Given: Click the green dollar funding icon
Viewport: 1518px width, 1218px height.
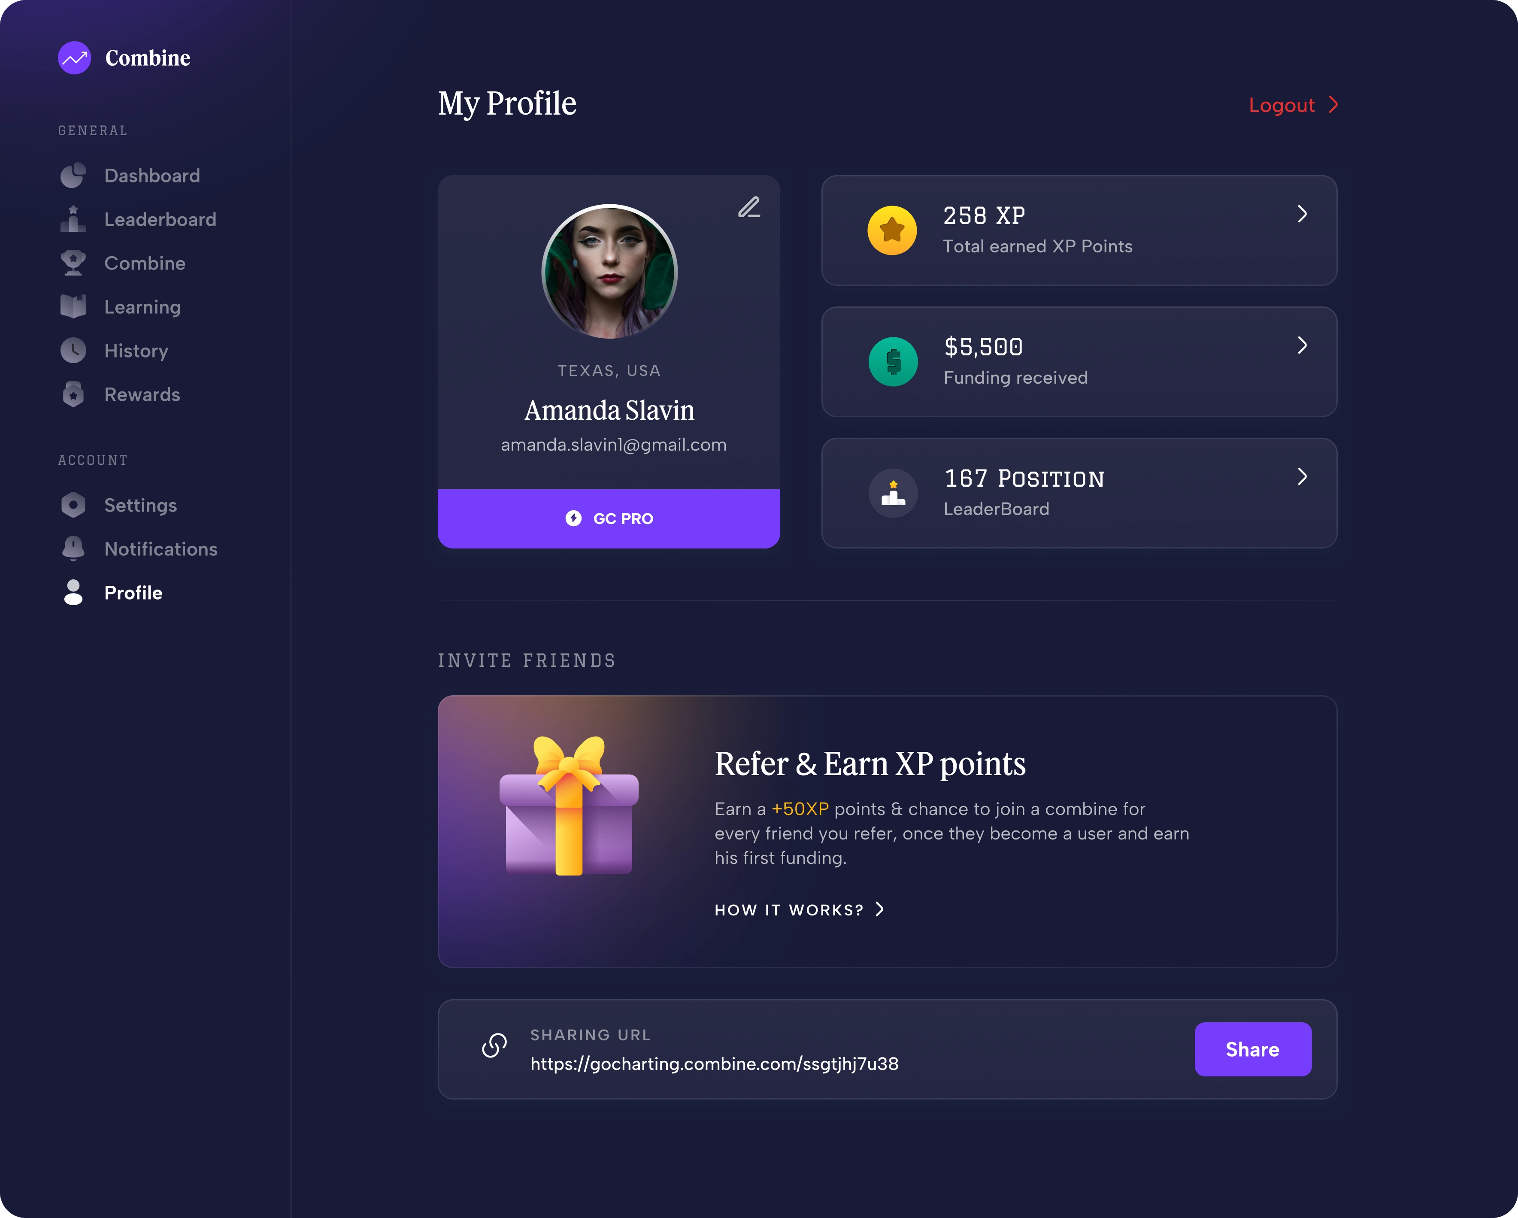Looking at the screenshot, I should (x=893, y=362).
